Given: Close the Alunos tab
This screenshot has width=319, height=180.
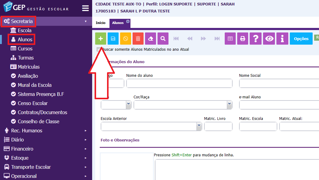Looking at the screenshot, I should (x=128, y=21).
